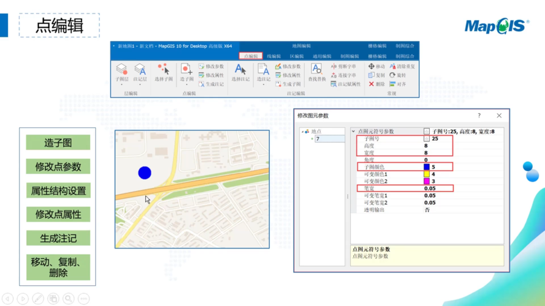Screen dimensions: 545x306
Task: Click 修改属性 in the 注记编辑 group
Action: pyautogui.click(x=288, y=75)
